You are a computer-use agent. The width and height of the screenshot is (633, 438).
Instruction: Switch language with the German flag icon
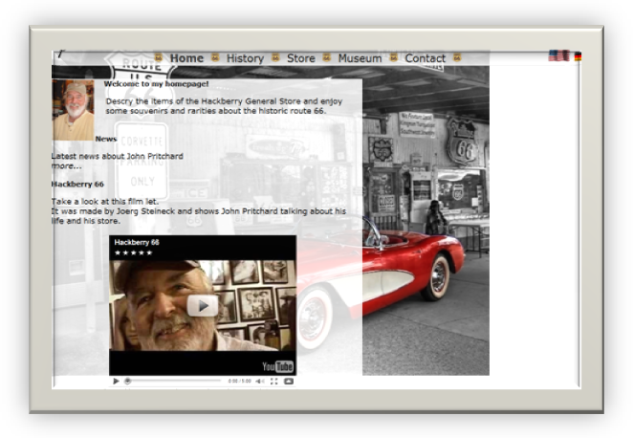[578, 56]
